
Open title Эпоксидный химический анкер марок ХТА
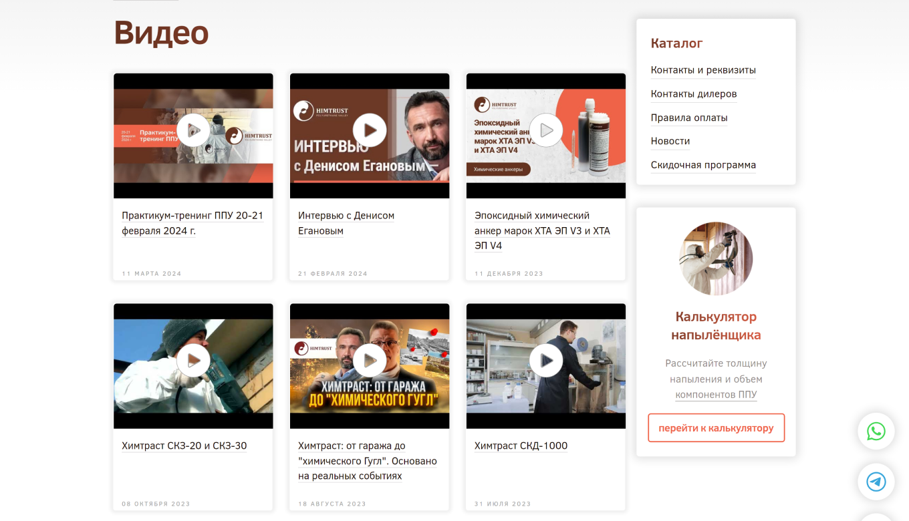[542, 230]
